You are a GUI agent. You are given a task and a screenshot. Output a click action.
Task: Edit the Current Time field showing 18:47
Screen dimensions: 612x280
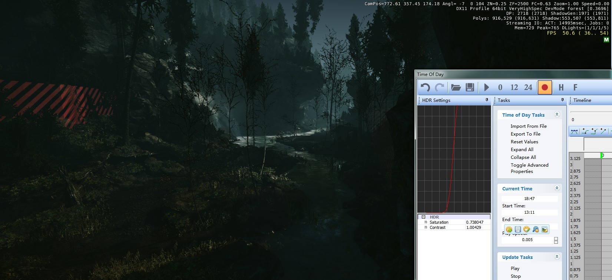(530, 199)
